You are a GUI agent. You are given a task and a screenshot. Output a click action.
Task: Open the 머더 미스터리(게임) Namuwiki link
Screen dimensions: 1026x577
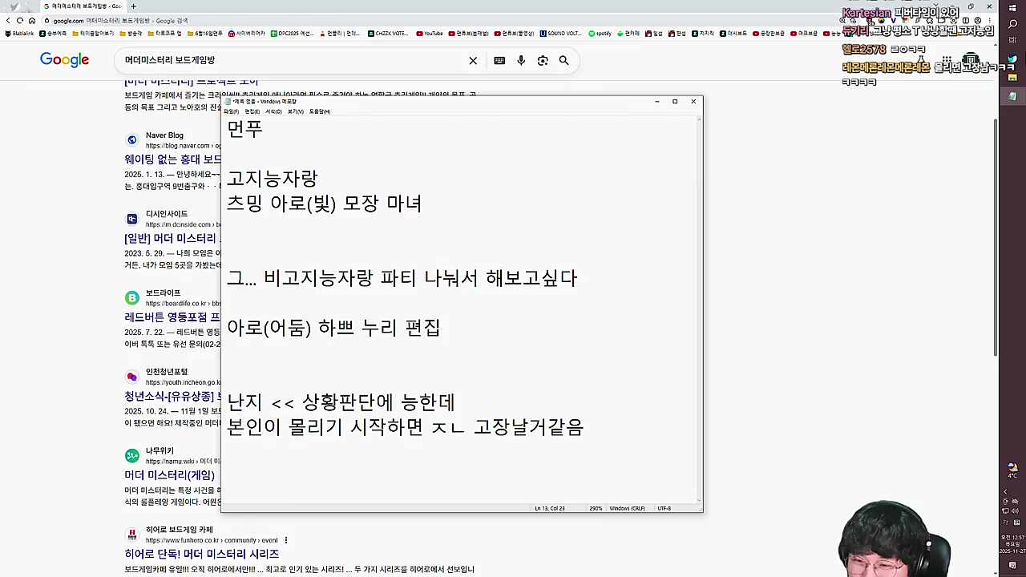(169, 475)
